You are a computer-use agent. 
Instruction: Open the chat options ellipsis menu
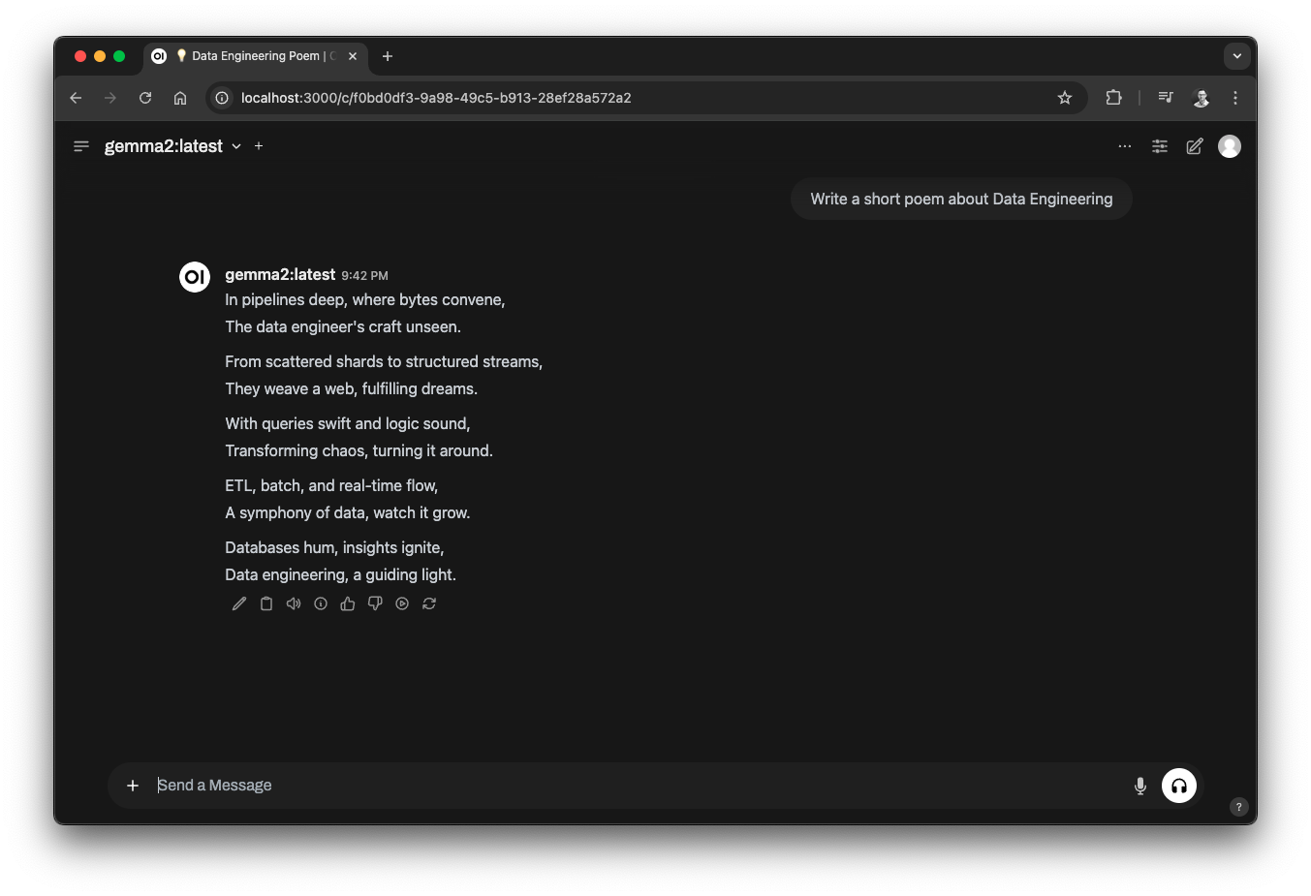coord(1124,146)
